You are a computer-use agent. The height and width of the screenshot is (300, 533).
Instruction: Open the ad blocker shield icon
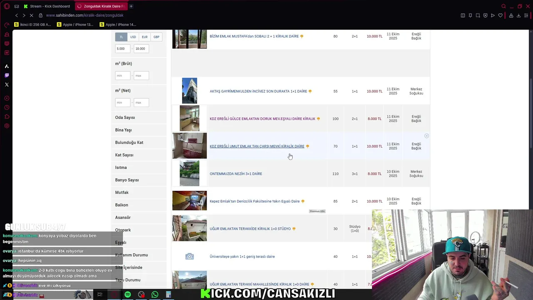point(485,15)
